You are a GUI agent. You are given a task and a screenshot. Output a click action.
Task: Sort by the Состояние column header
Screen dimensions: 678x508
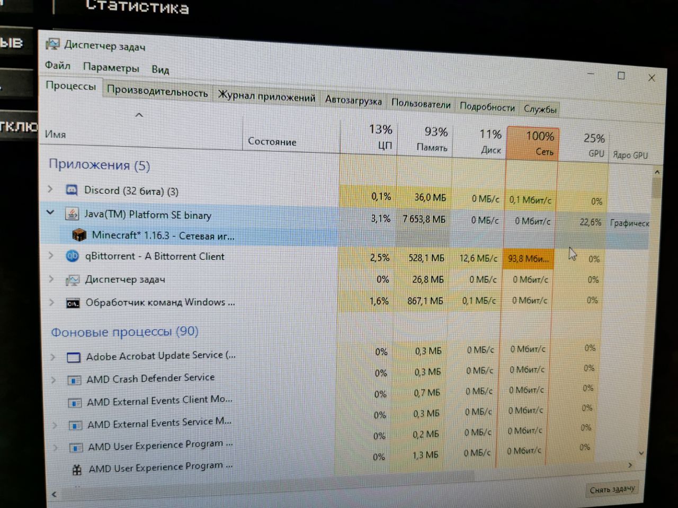(x=291, y=137)
